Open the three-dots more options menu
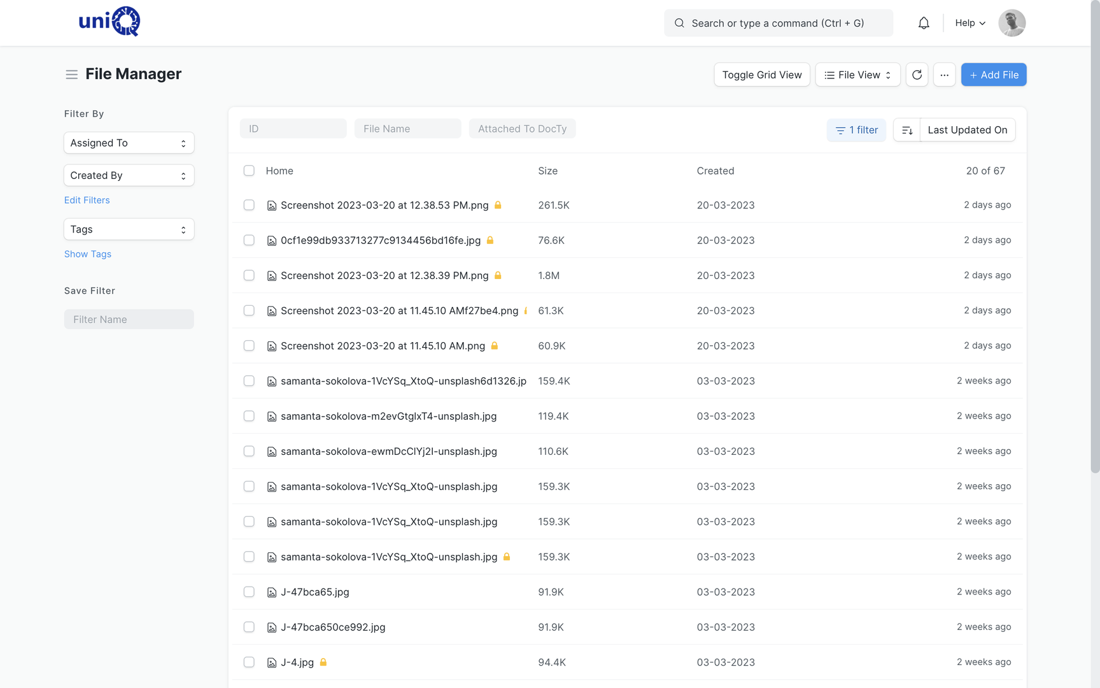 pyautogui.click(x=944, y=75)
